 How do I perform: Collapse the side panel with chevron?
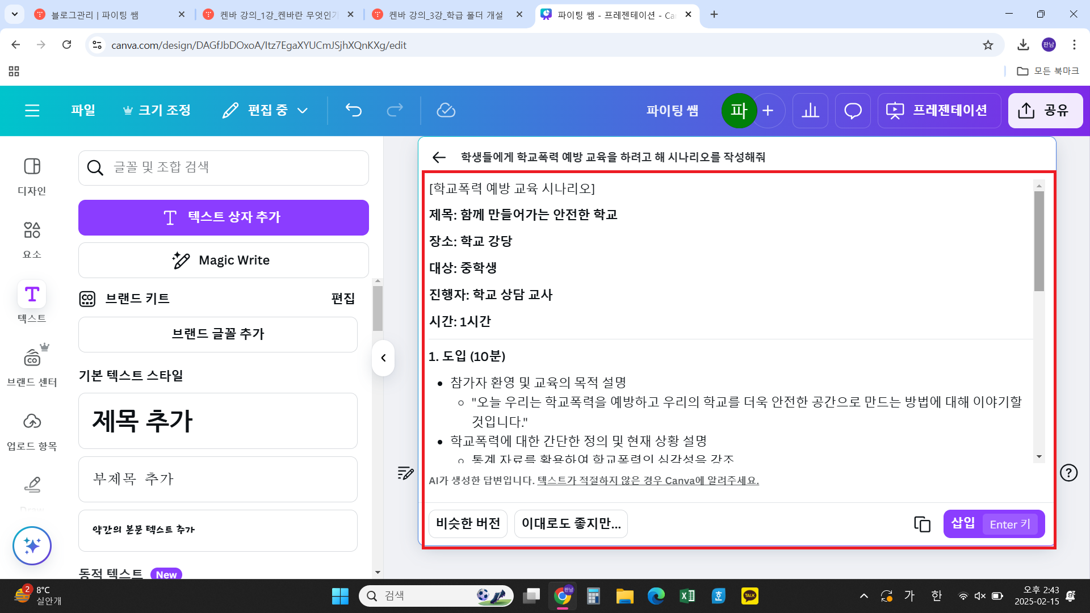(x=383, y=358)
